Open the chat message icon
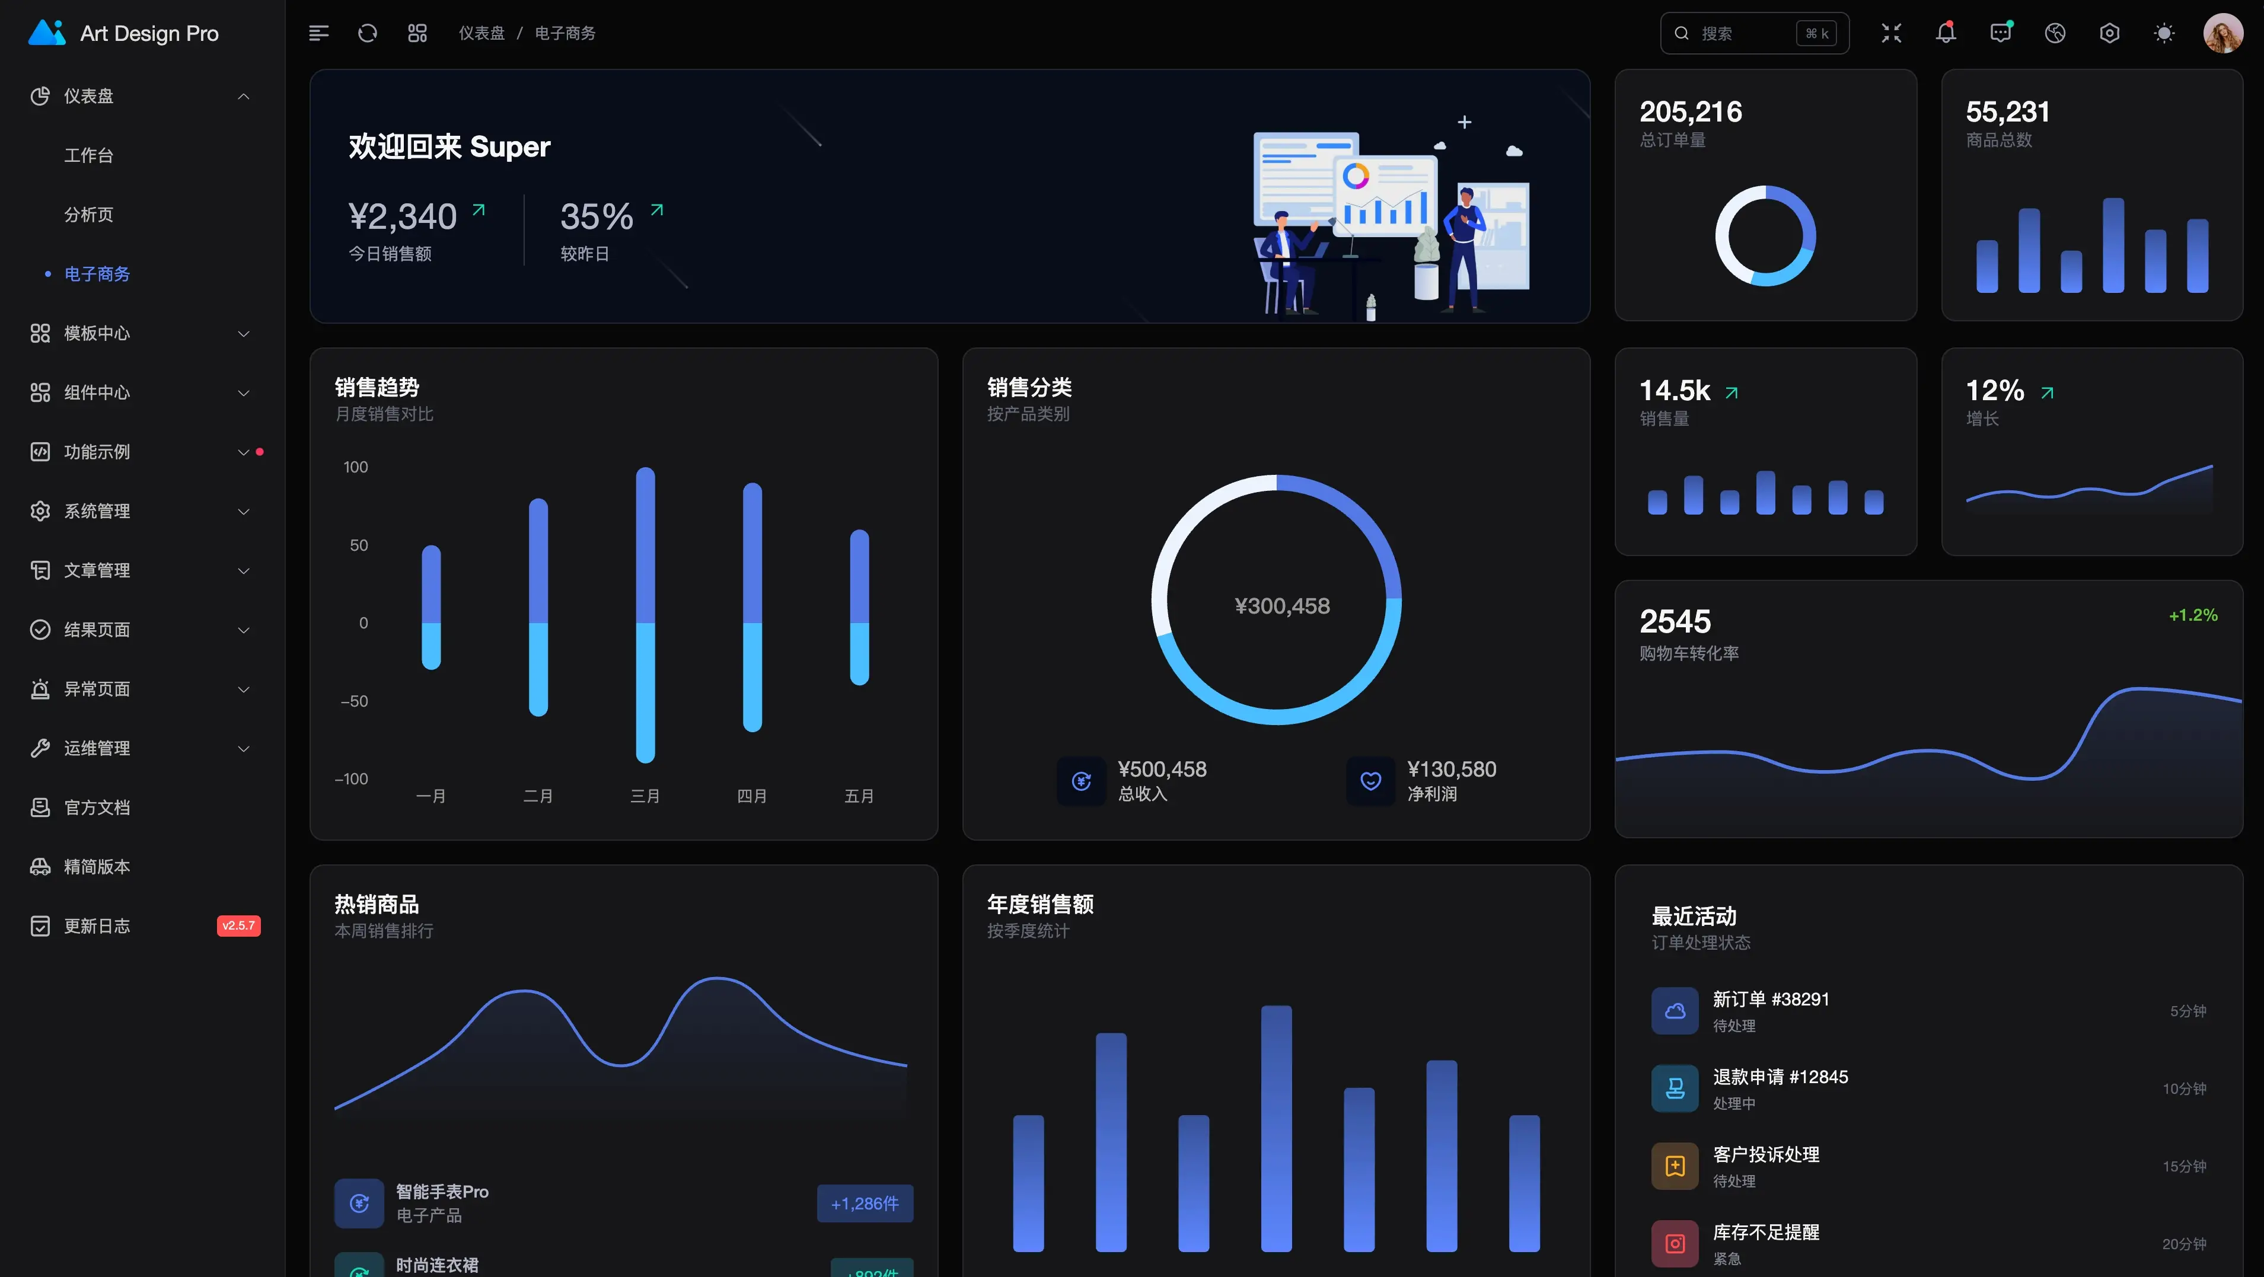The height and width of the screenshot is (1277, 2264). tap(2000, 33)
